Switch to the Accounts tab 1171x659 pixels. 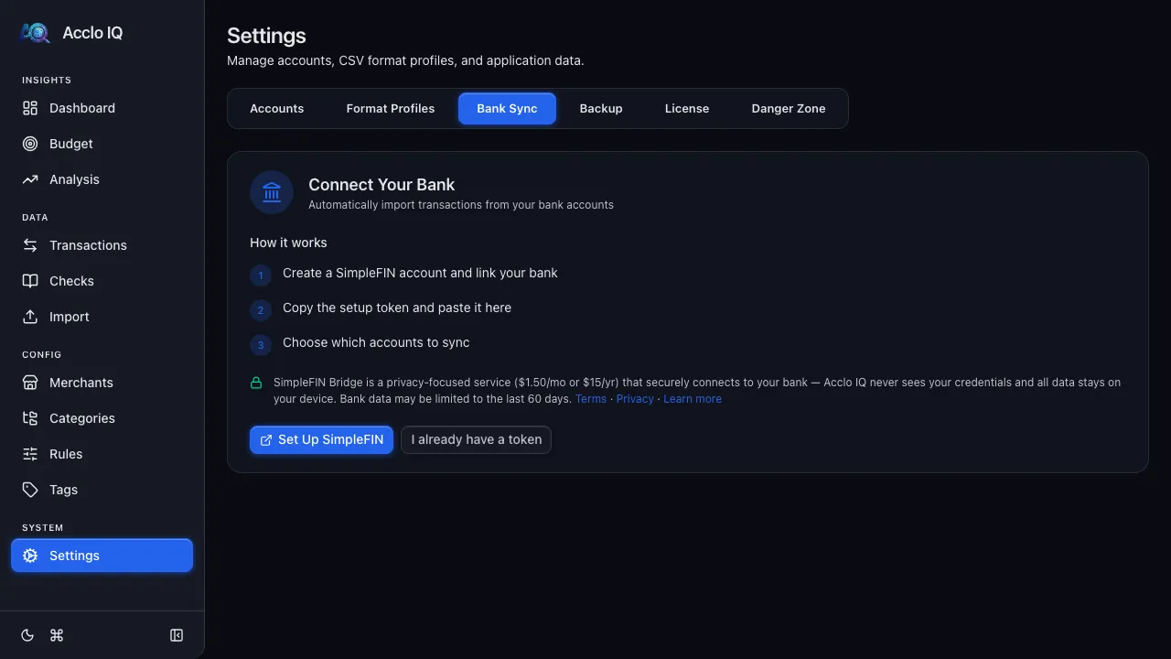(276, 108)
